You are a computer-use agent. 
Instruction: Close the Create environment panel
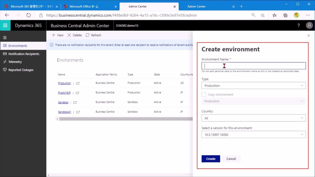(x=309, y=36)
